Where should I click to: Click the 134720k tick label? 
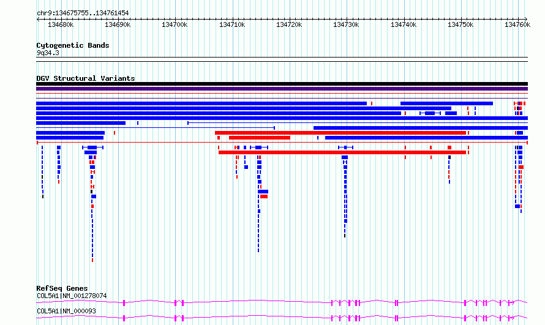(x=289, y=24)
